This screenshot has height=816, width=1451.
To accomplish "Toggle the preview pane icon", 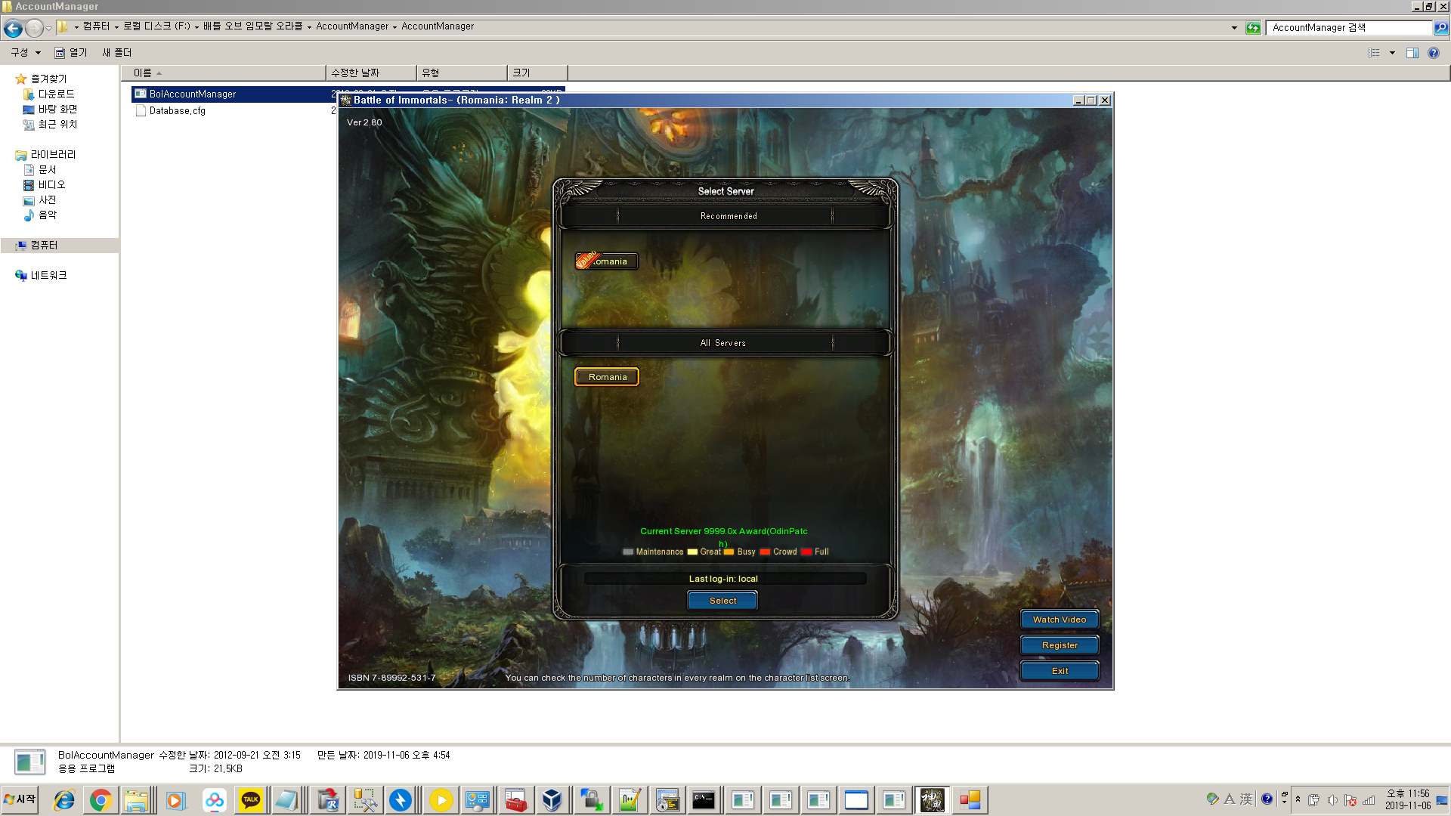I will pyautogui.click(x=1412, y=53).
